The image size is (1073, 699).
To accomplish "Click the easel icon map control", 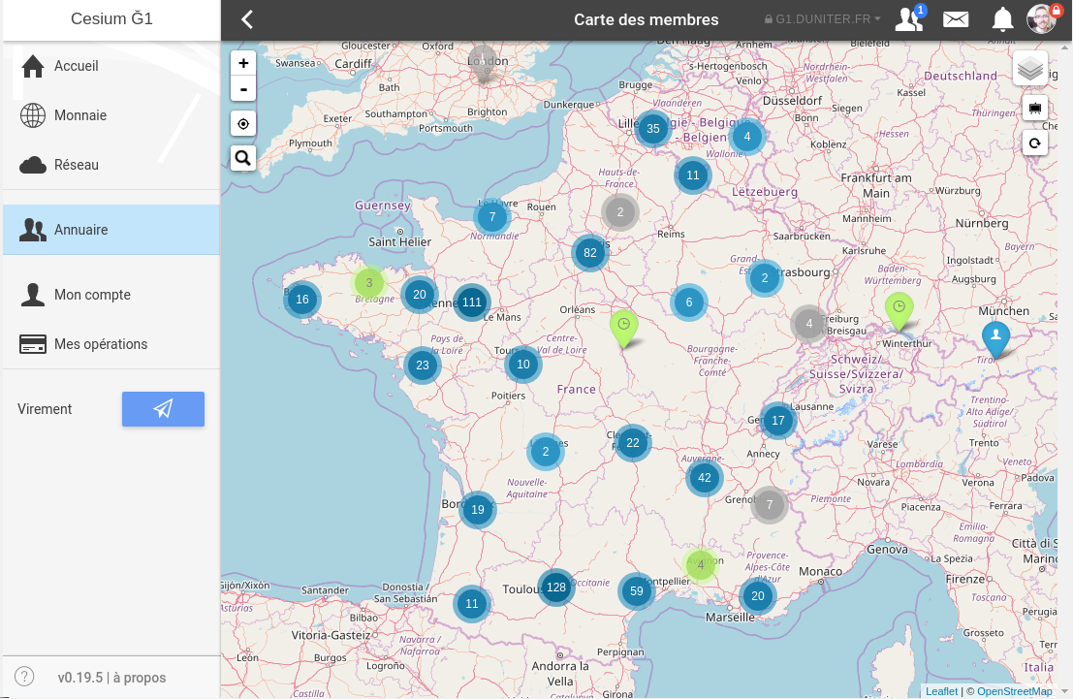I will [1035, 108].
